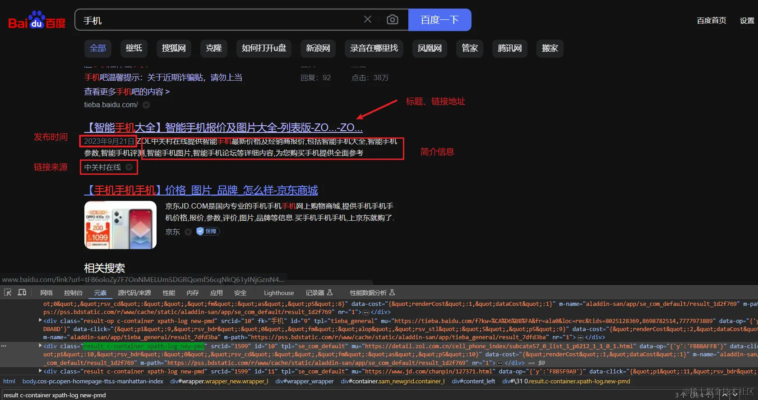Go to previous DevTools search match

725,395
